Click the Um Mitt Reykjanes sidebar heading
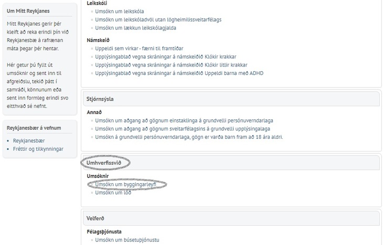Image resolution: width=383 pixels, height=245 pixels. 28,11
